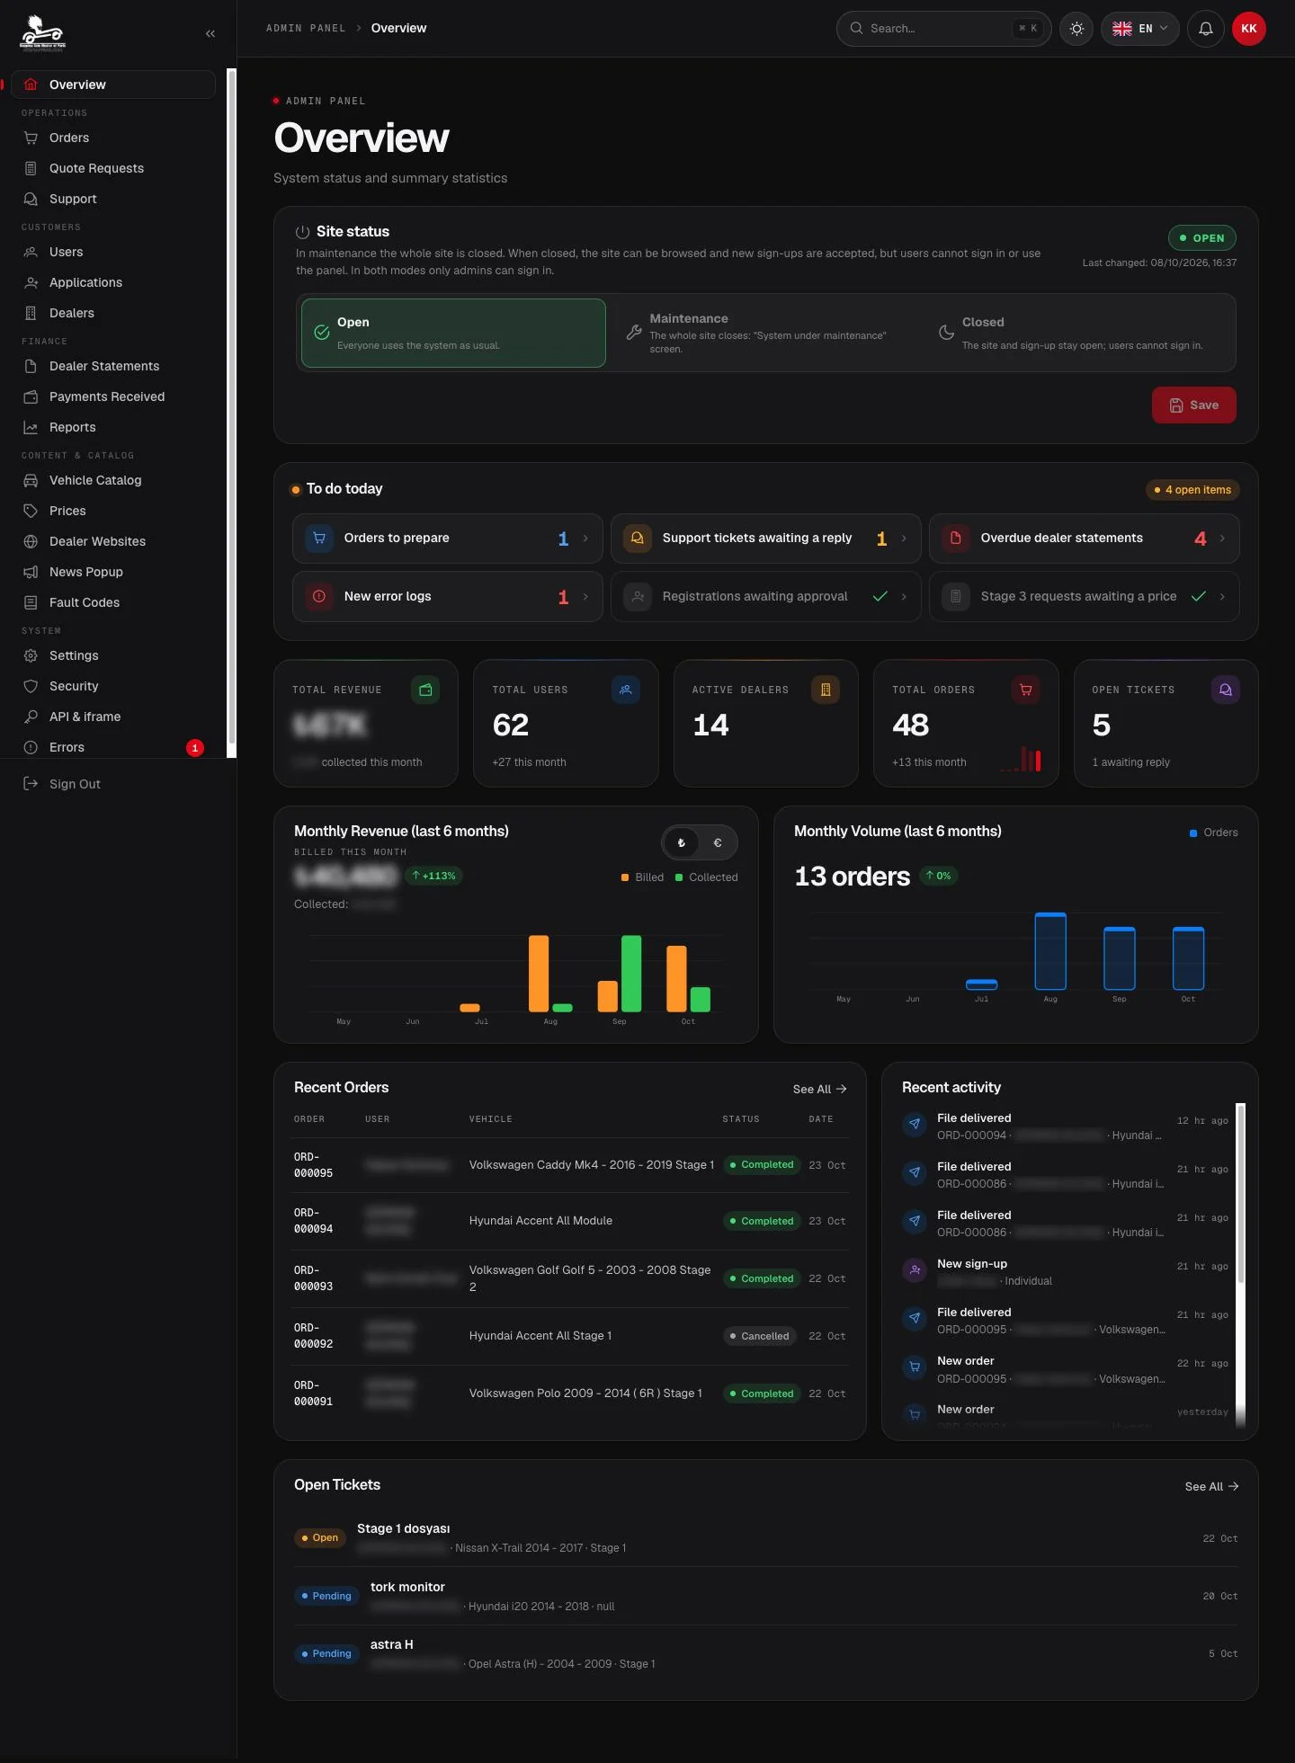The height and width of the screenshot is (1763, 1295).
Task: Collapse the sidebar with the double-chevron icon
Action: tap(210, 33)
